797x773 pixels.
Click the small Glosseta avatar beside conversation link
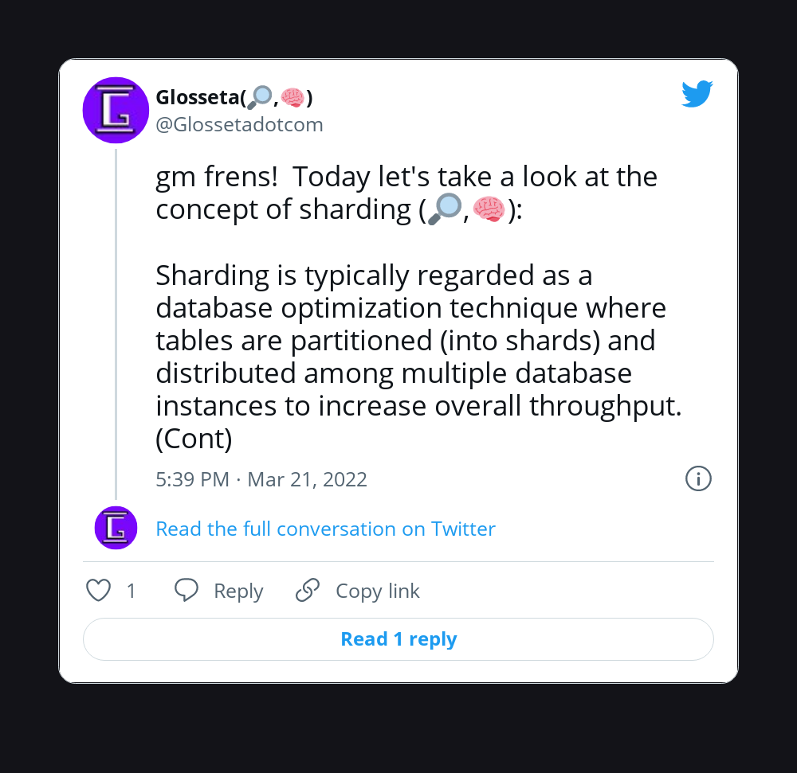116,528
